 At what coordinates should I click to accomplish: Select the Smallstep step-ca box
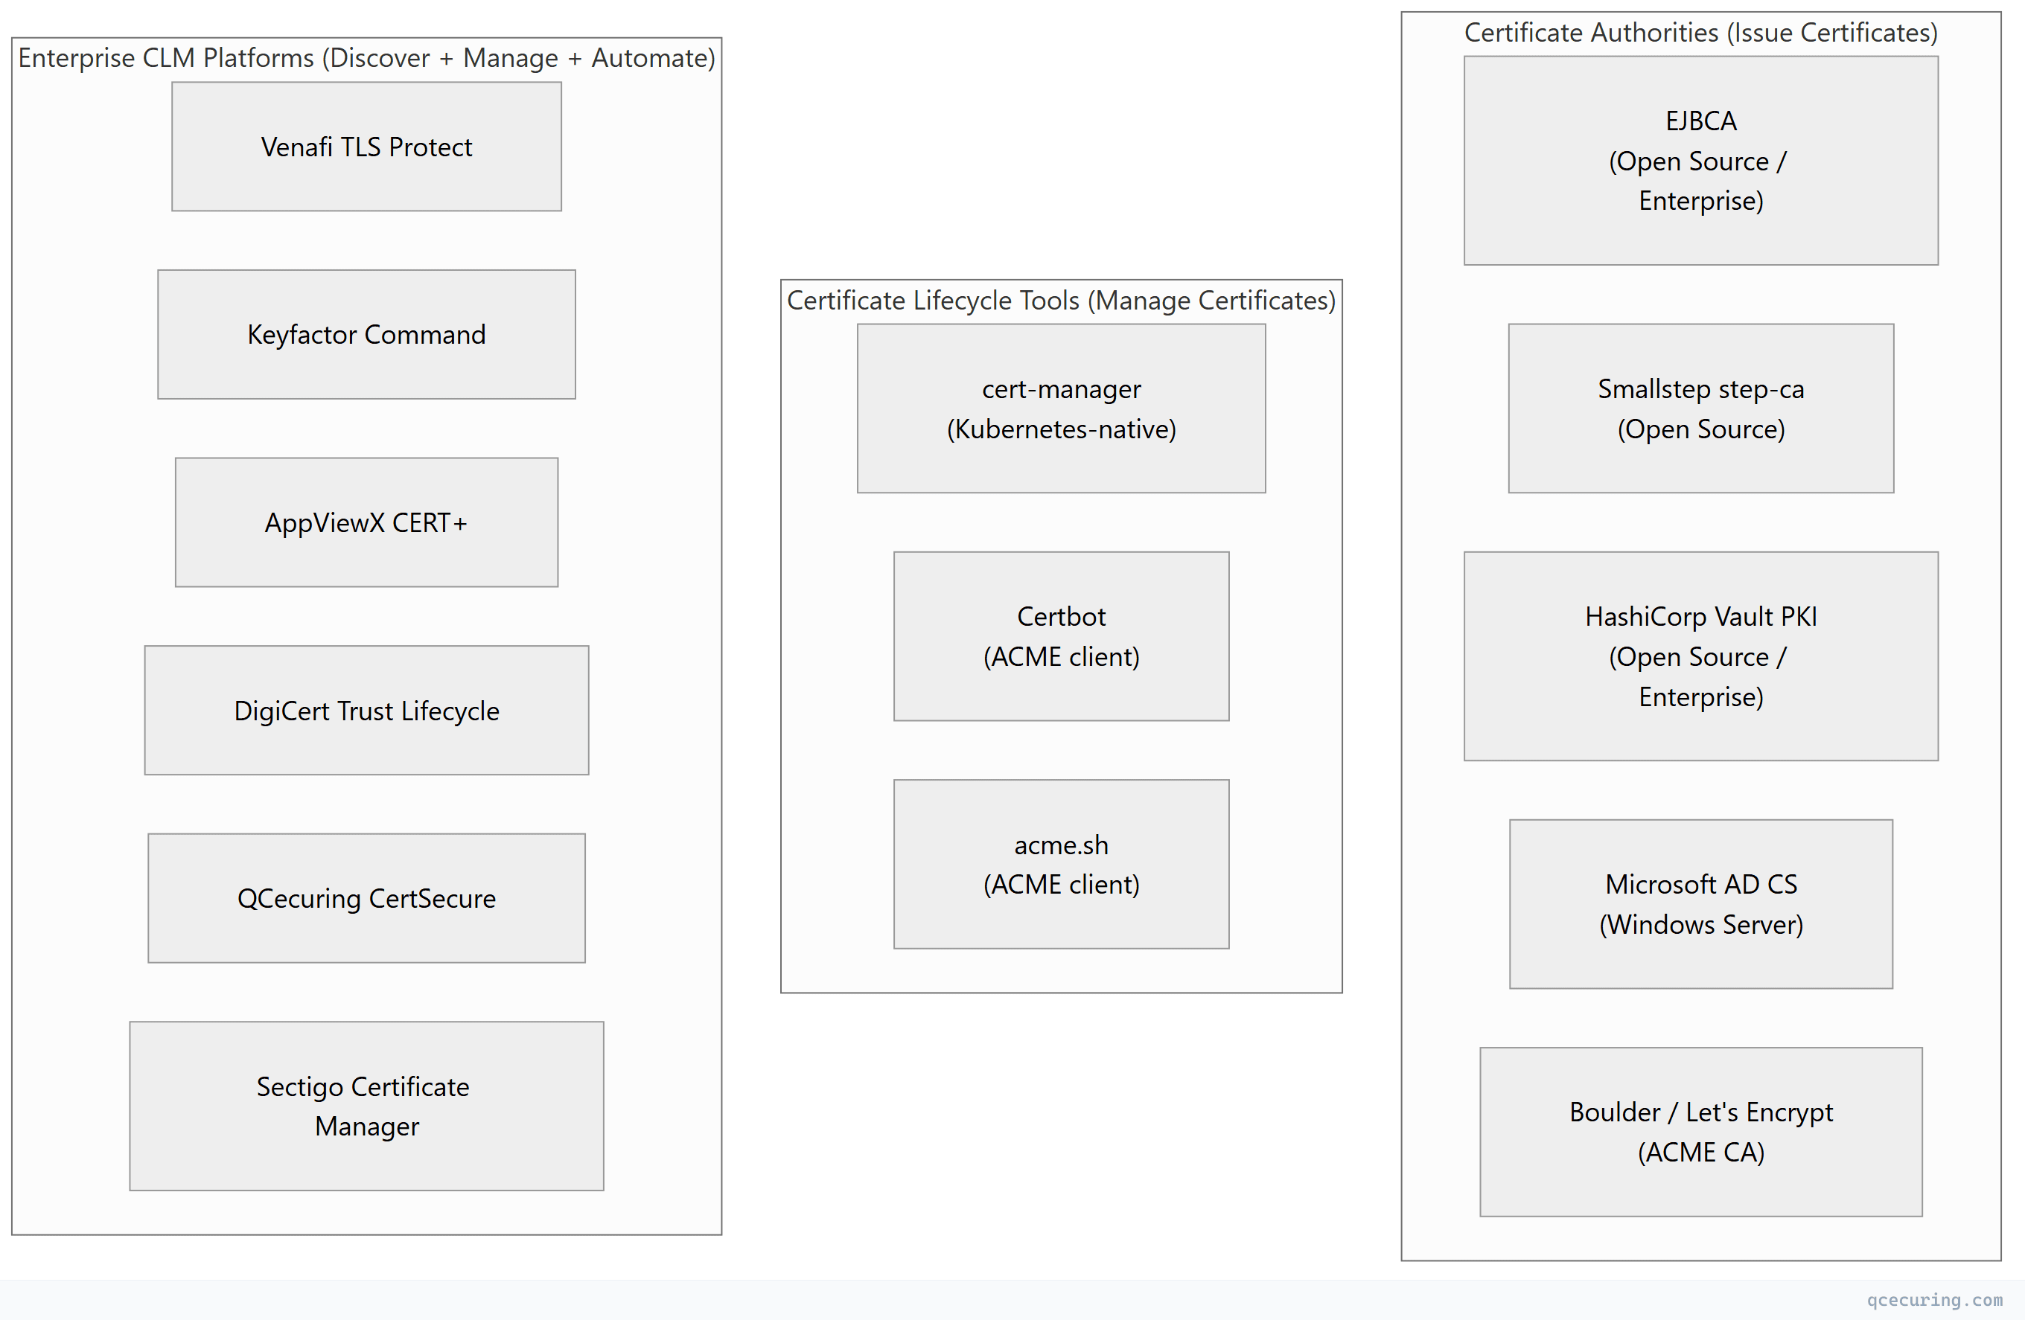pyautogui.click(x=1701, y=409)
